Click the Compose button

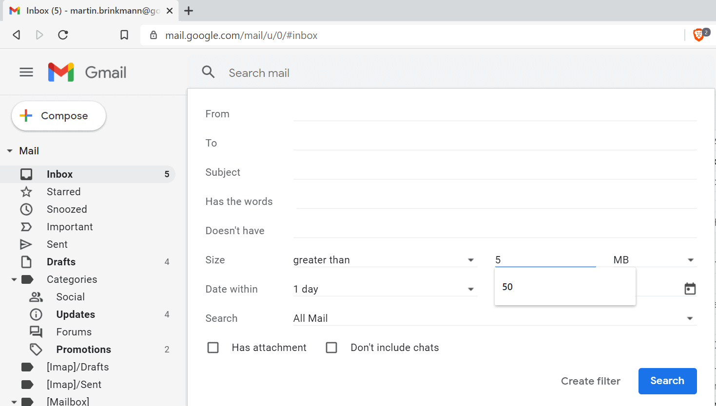pos(58,116)
